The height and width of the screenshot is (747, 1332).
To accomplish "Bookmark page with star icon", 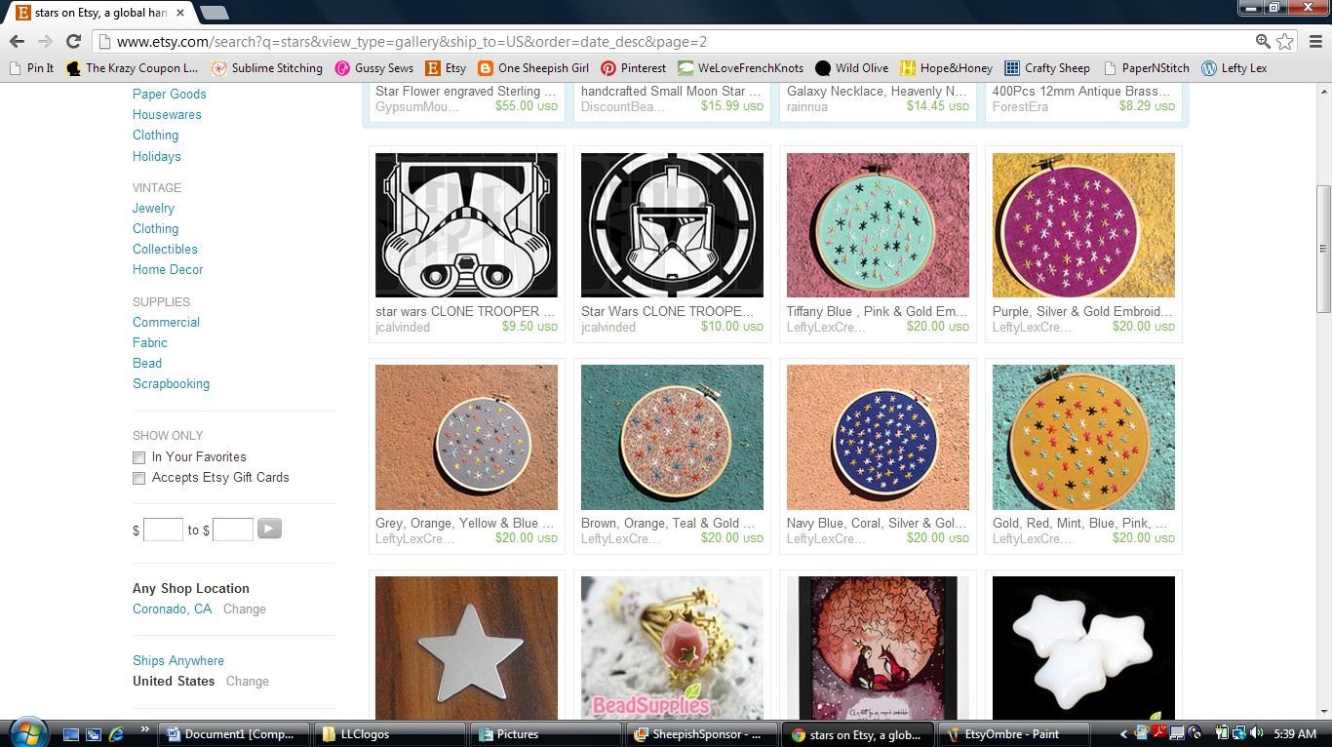I will click(x=1285, y=41).
